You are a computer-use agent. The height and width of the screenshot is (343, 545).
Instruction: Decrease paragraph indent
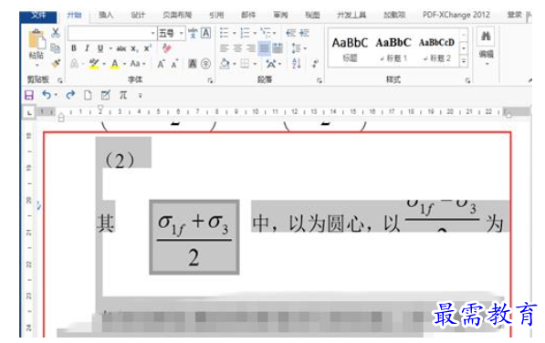[x=290, y=34]
